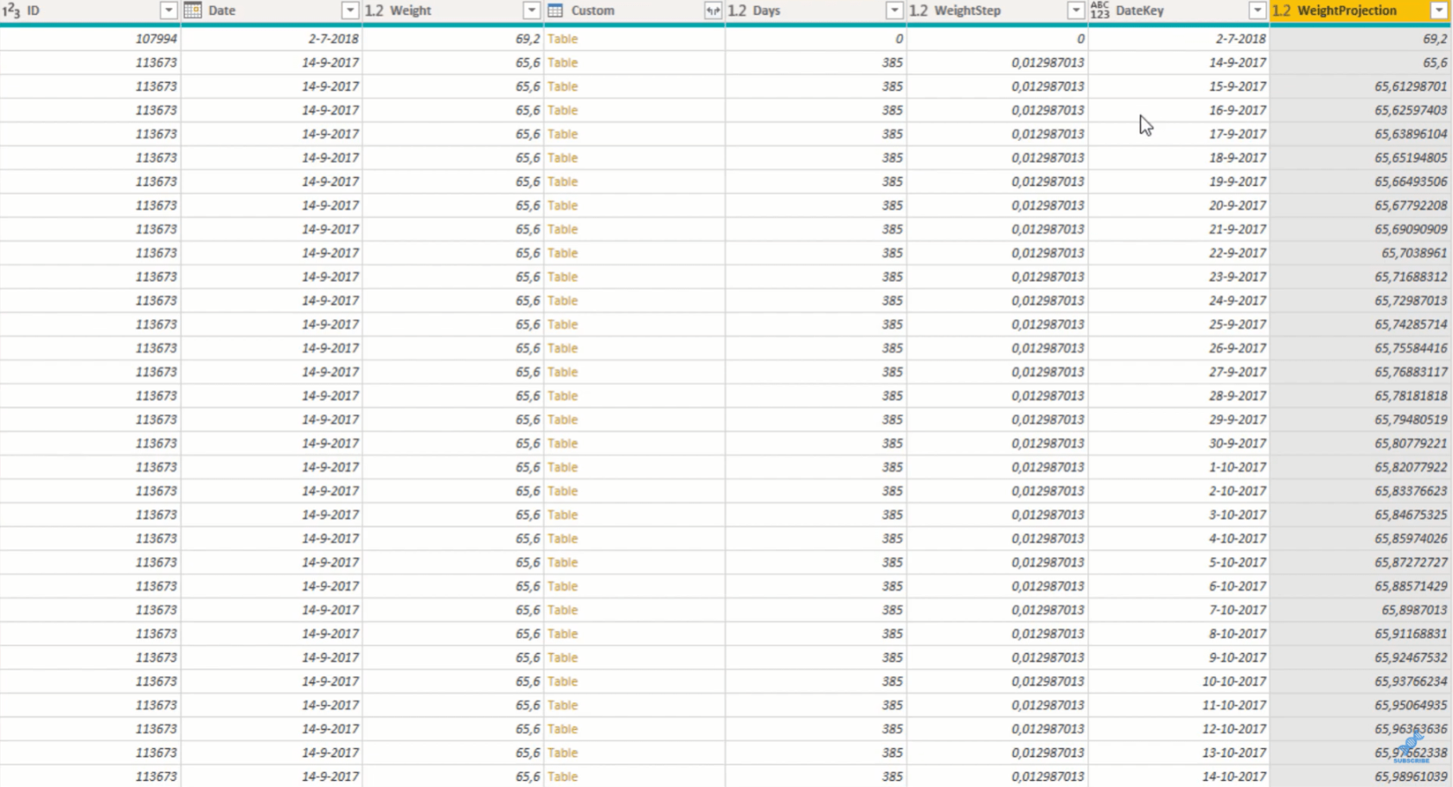Select the DateKey cell 1-10-2017

(1179, 467)
